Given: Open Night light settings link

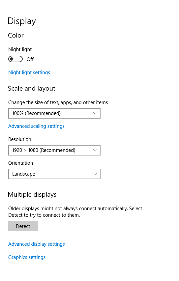Looking at the screenshot, I should click(29, 72).
